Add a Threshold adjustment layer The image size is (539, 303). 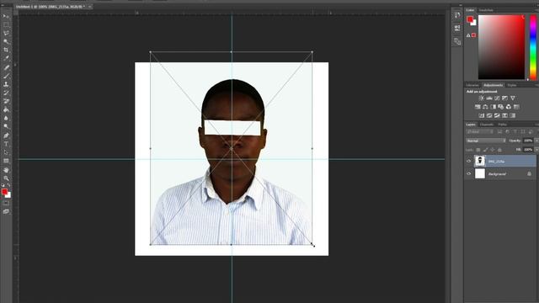[497, 115]
